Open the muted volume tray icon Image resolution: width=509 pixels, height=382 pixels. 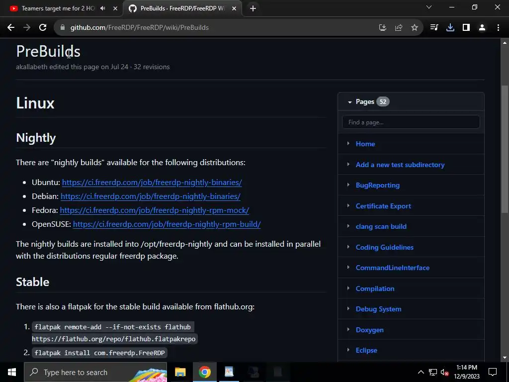[444, 372]
